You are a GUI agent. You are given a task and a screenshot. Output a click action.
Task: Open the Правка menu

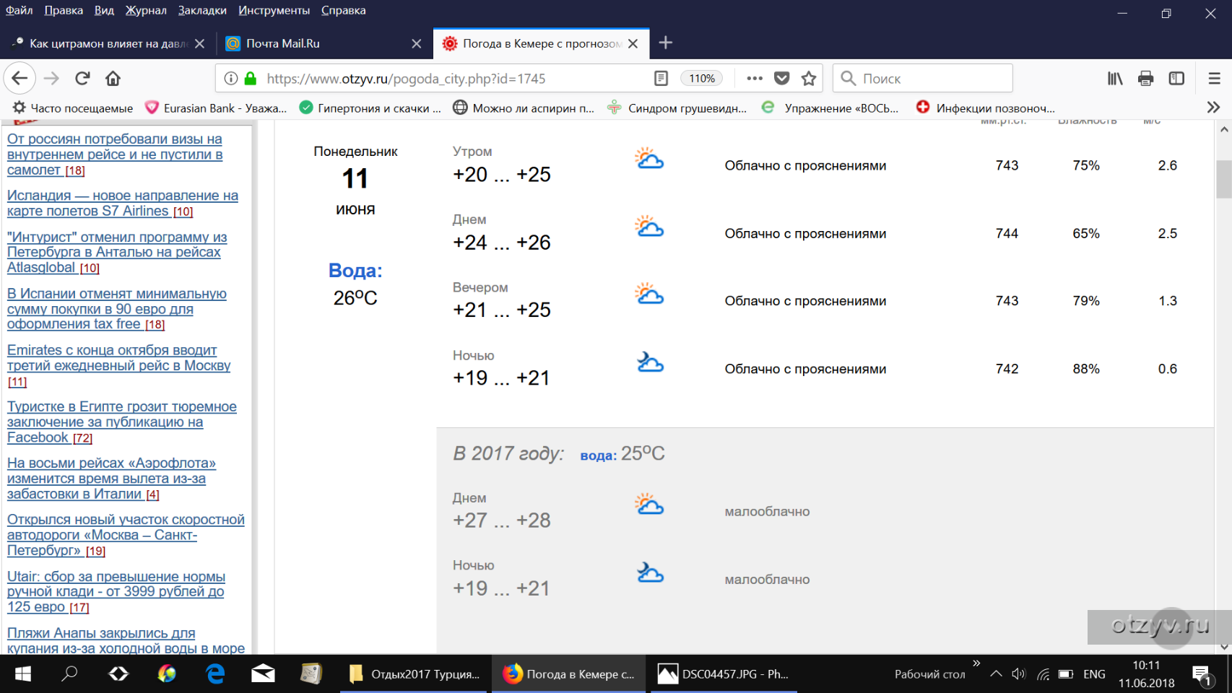point(64,10)
